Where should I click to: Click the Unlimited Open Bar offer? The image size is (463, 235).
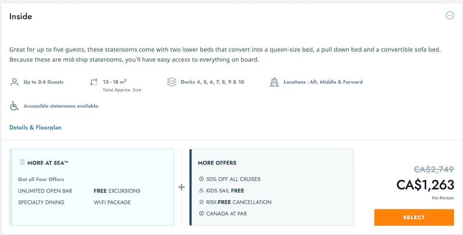pos(45,191)
